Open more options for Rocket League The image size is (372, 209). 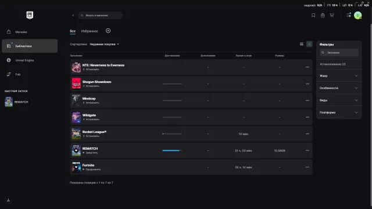click(x=307, y=134)
